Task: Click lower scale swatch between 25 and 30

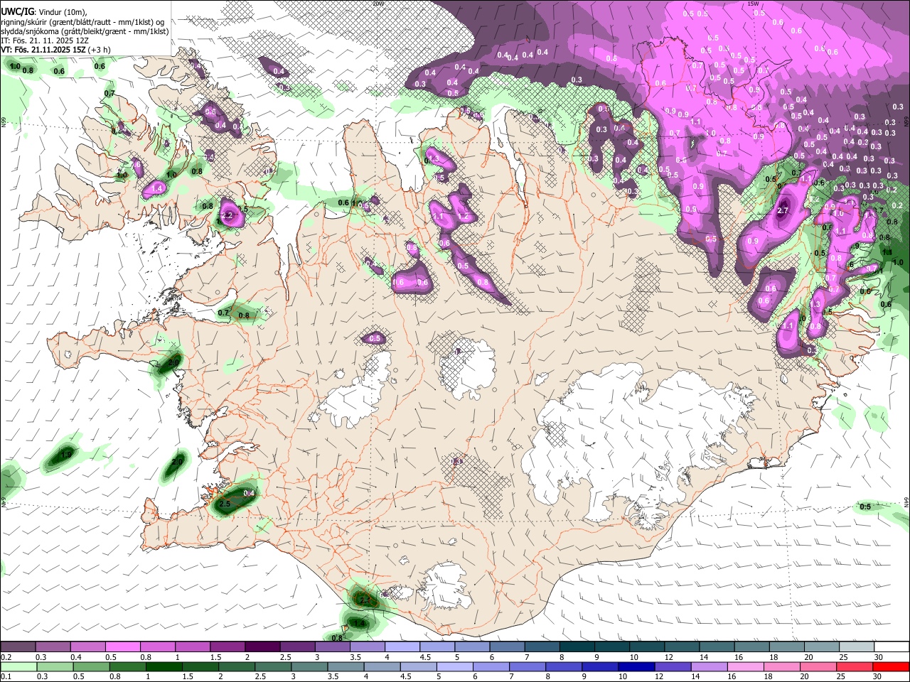Action: [855, 667]
